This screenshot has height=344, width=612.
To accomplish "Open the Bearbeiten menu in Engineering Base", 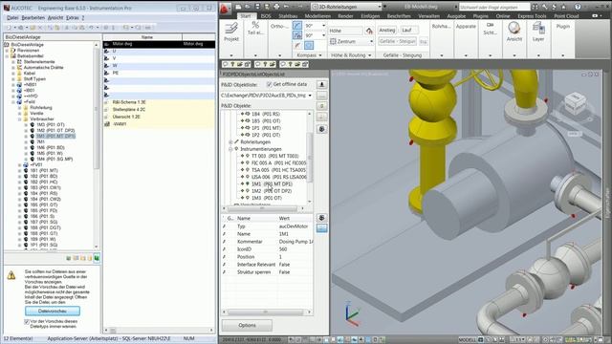I will (33, 18).
